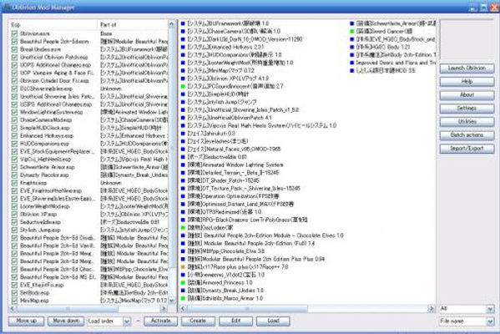Screen dimensions: 500x334
Task: Click the down arrow of the esp list scrollbar
Action: [172, 301]
